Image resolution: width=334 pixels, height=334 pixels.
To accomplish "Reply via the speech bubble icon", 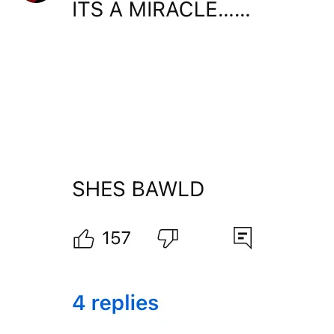I will click(x=243, y=237).
